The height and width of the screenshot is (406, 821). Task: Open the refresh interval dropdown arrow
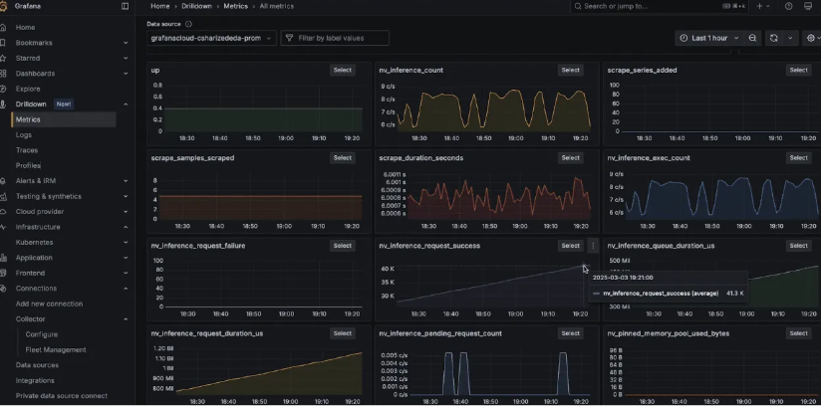(791, 38)
